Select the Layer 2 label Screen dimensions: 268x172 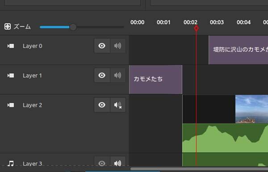point(33,105)
